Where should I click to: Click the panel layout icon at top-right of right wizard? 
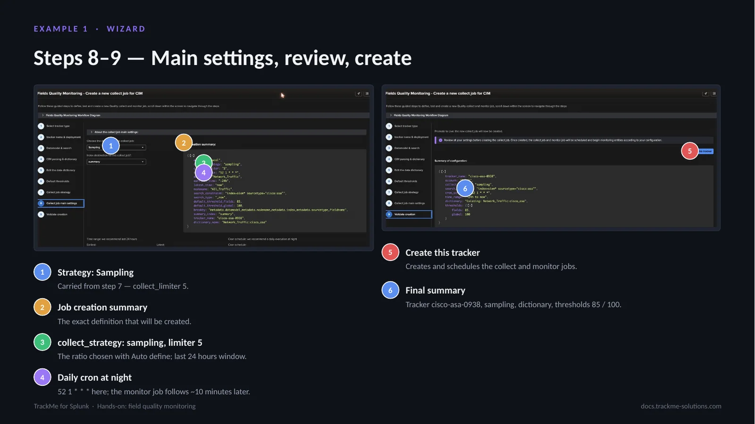(714, 93)
